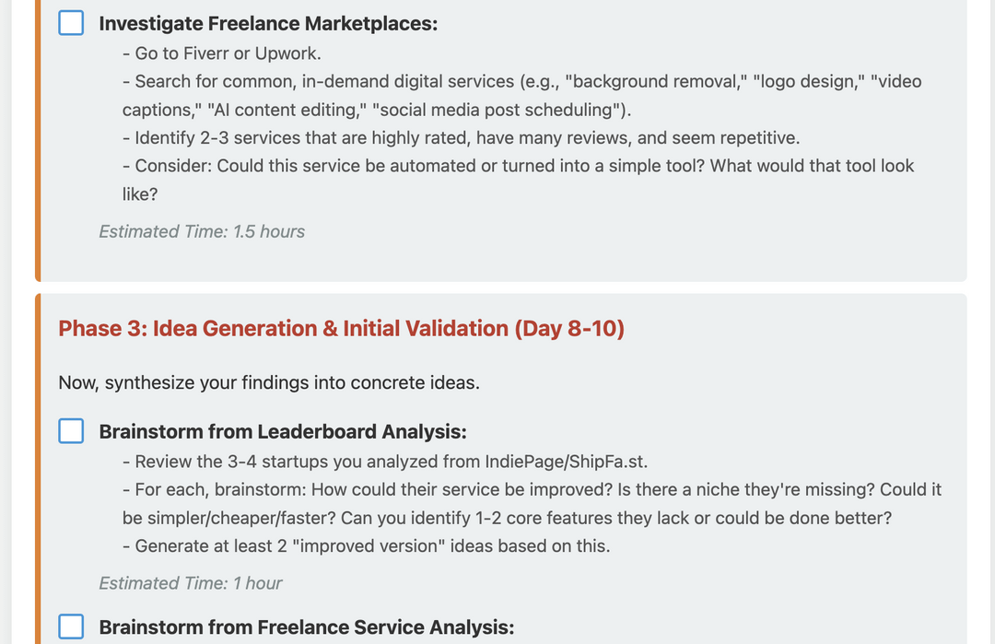Image resolution: width=995 pixels, height=644 pixels.
Task: Click the "Search for common, in-demand digital services" line
Action: (521, 82)
